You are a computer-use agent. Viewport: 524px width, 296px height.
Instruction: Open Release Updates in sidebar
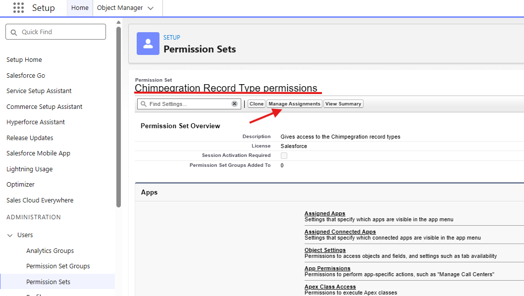[x=30, y=138]
